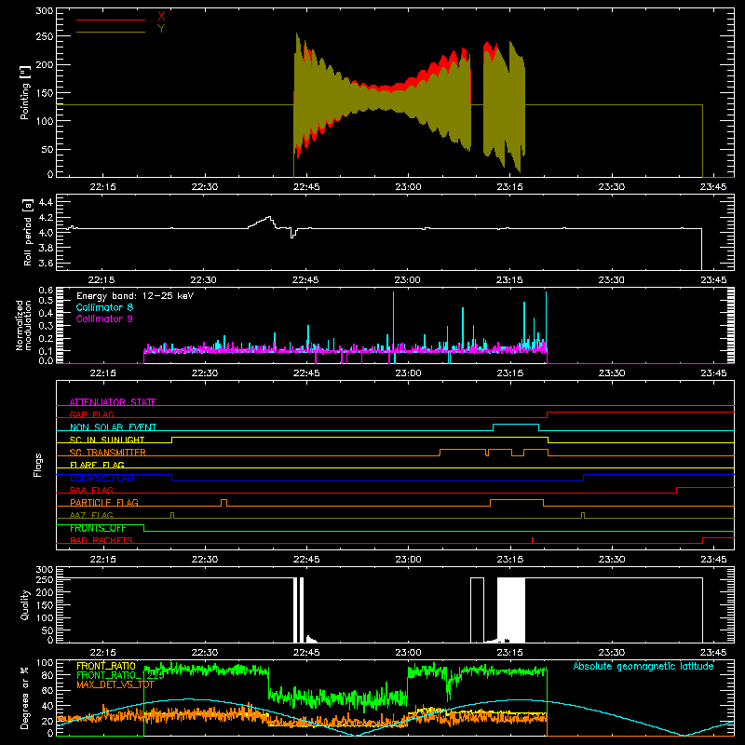Click the red X legend line
The height and width of the screenshot is (745, 745).
point(111,20)
